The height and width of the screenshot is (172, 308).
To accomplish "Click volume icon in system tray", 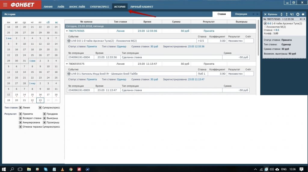I will coord(272,169).
